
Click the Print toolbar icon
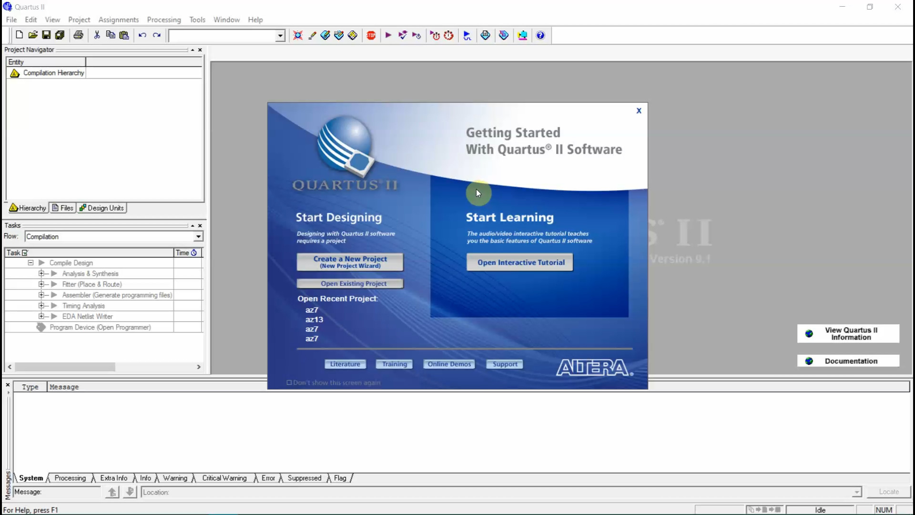tap(79, 35)
